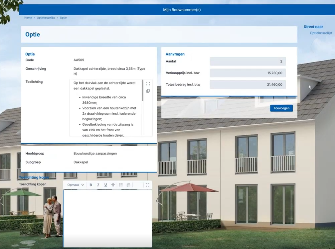Apply bold formatting in Toelichting koper editor

91,185
